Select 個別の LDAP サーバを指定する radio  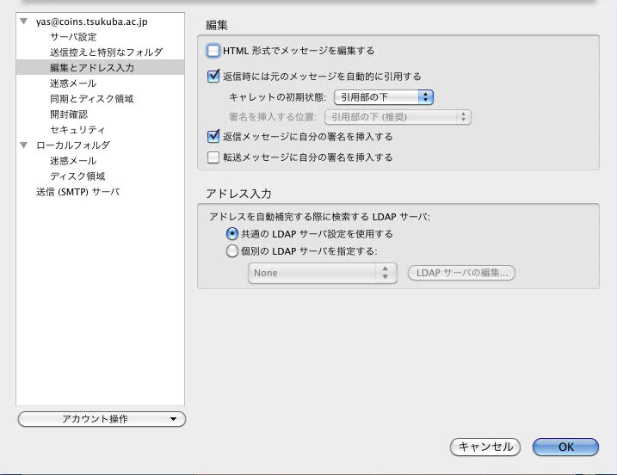[x=232, y=250]
